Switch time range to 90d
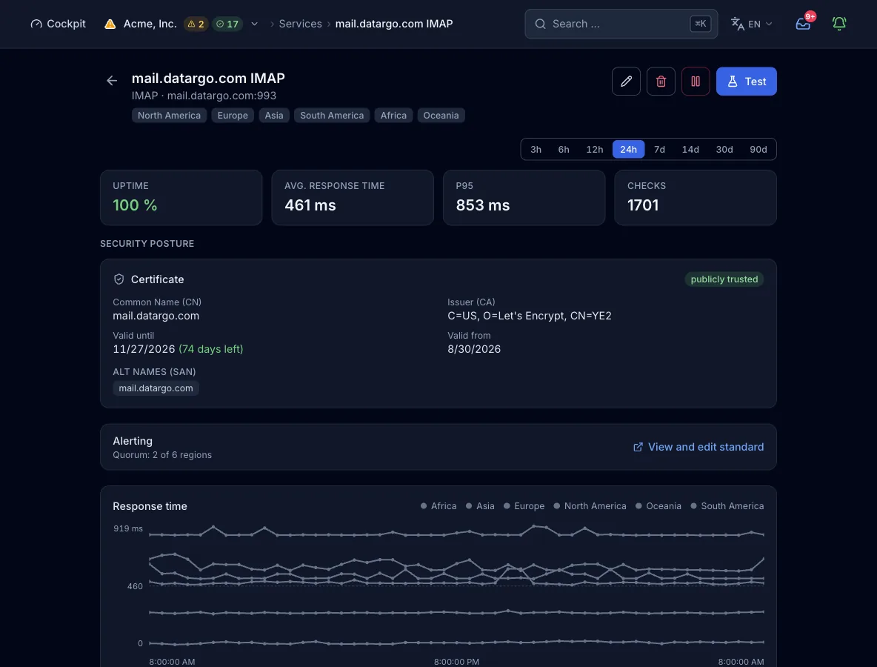Screen dimensions: 877x667 click(x=758, y=150)
